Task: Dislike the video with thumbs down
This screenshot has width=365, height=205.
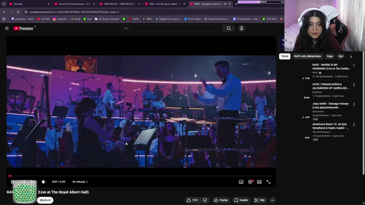Action: (205, 200)
